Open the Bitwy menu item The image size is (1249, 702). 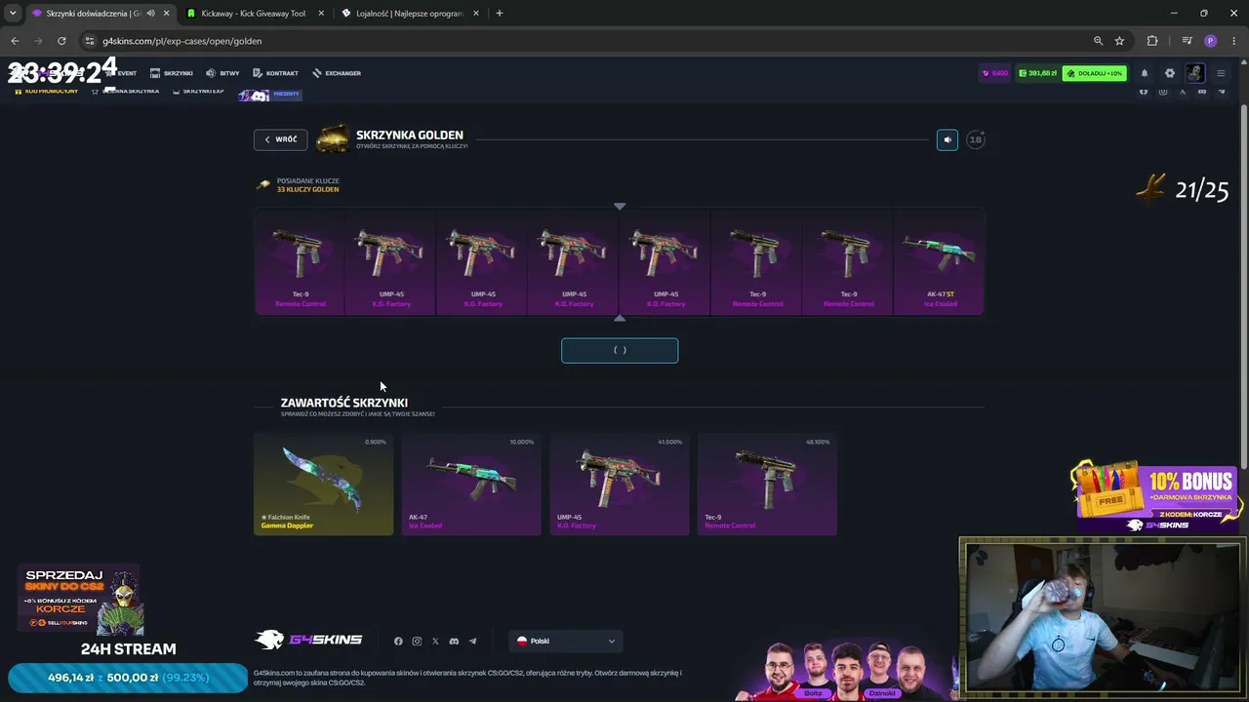223,73
